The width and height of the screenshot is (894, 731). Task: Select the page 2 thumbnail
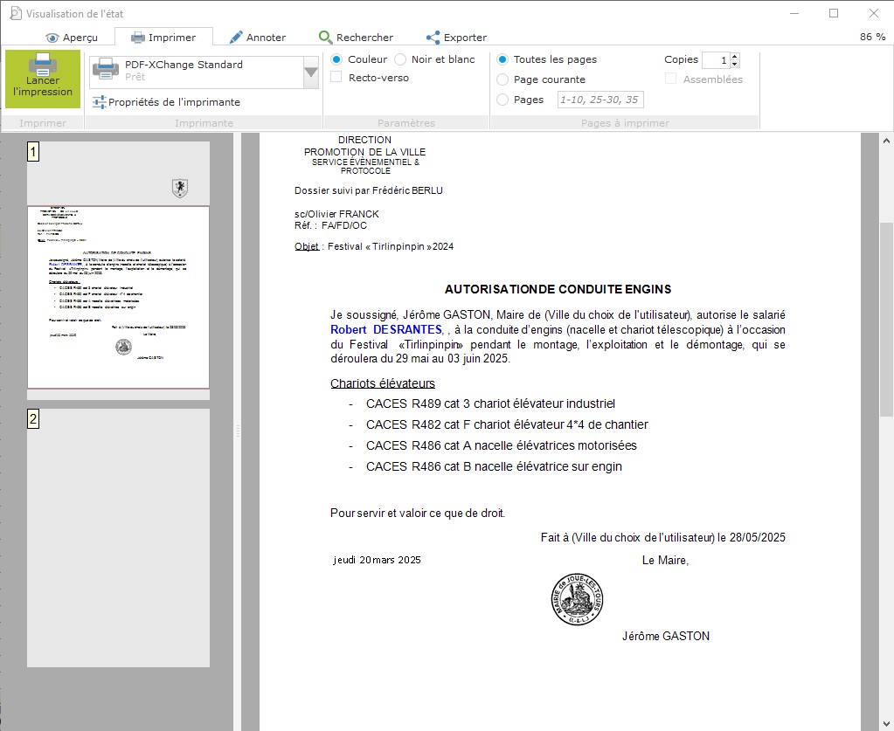pyautogui.click(x=118, y=537)
